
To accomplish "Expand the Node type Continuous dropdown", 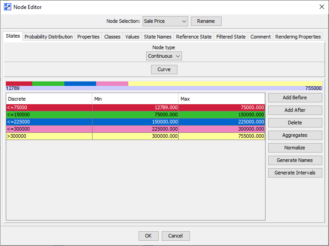I will [164, 56].
